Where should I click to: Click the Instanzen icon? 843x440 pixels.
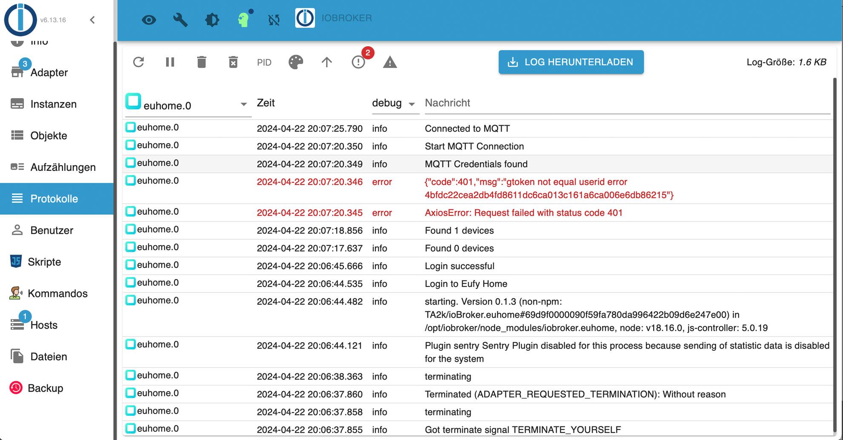17,104
